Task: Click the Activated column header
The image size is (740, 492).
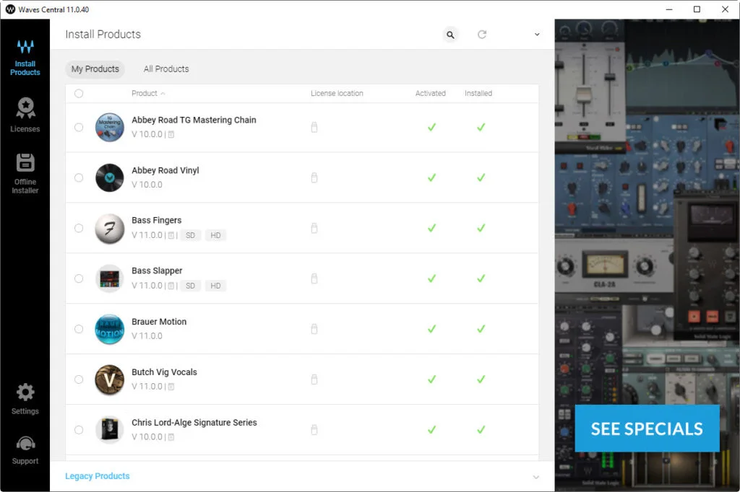Action: 431,93
